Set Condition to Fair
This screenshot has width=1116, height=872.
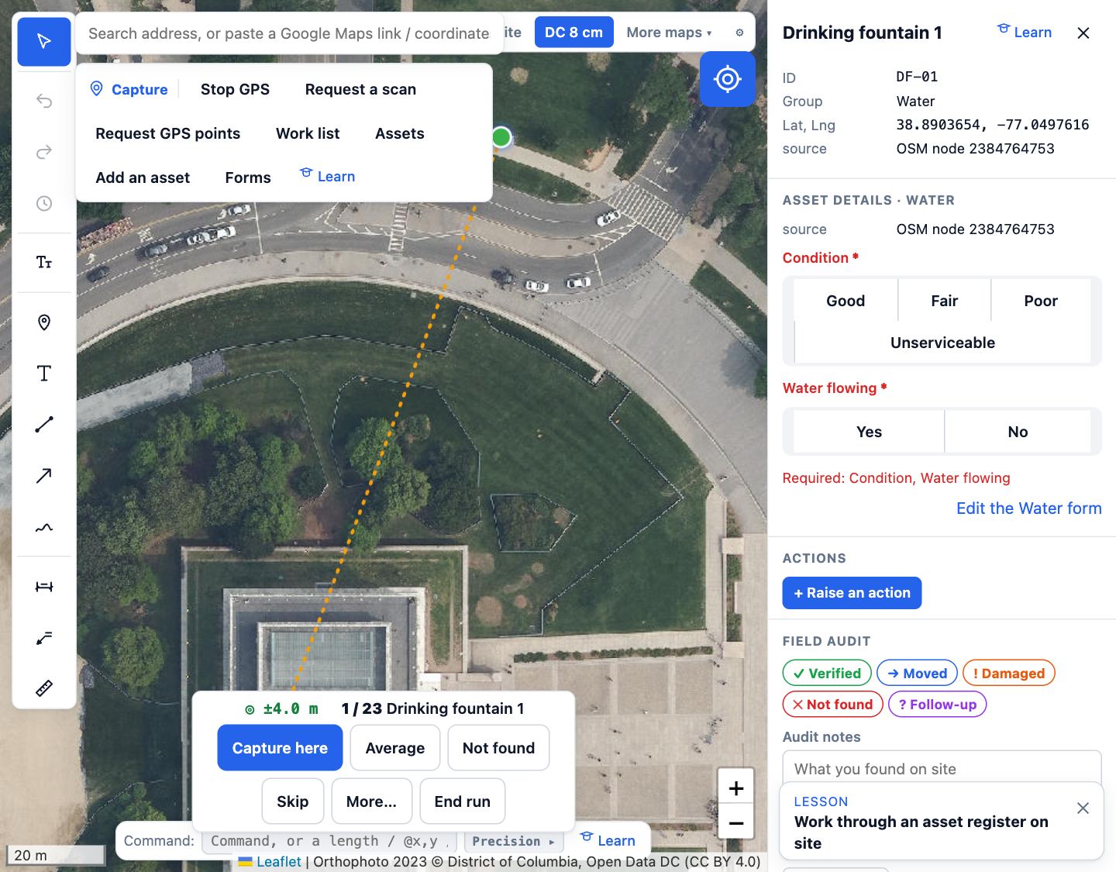coord(945,301)
